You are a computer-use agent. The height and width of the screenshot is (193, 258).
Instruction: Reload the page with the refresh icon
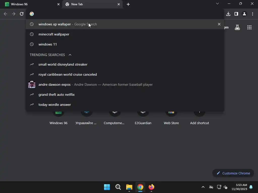click(x=22, y=14)
